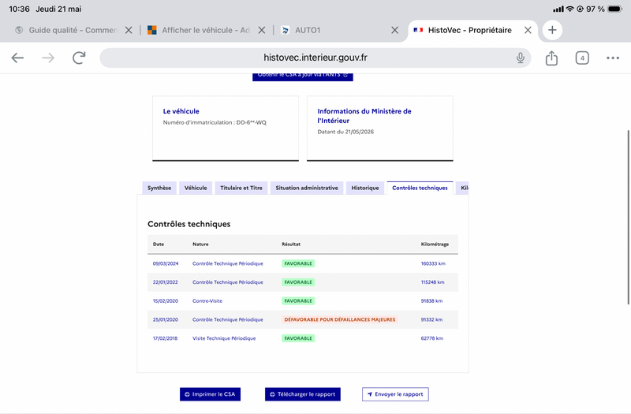
Task: Open the Situation administrative tab
Action: pyautogui.click(x=307, y=188)
